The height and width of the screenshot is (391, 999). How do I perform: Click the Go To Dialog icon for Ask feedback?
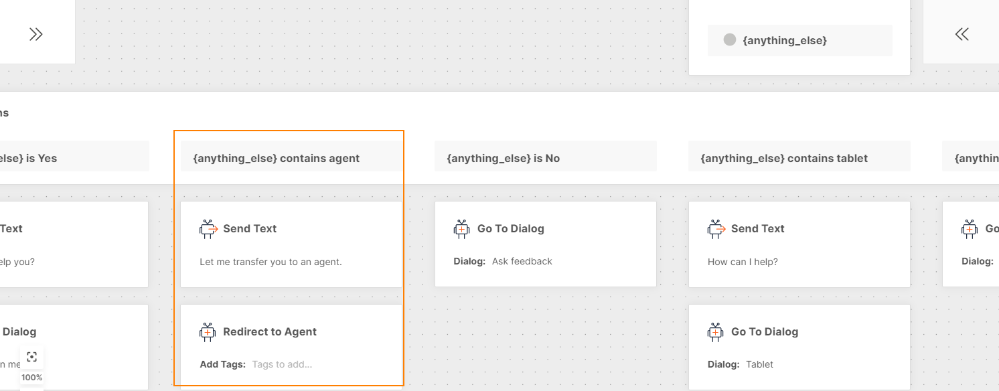tap(462, 229)
